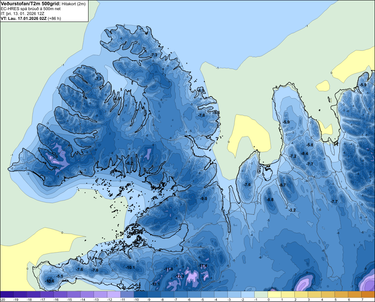The width and height of the screenshot is (375, 302).
Task: Click the -8.2 station temperature label
Action: click(129, 163)
